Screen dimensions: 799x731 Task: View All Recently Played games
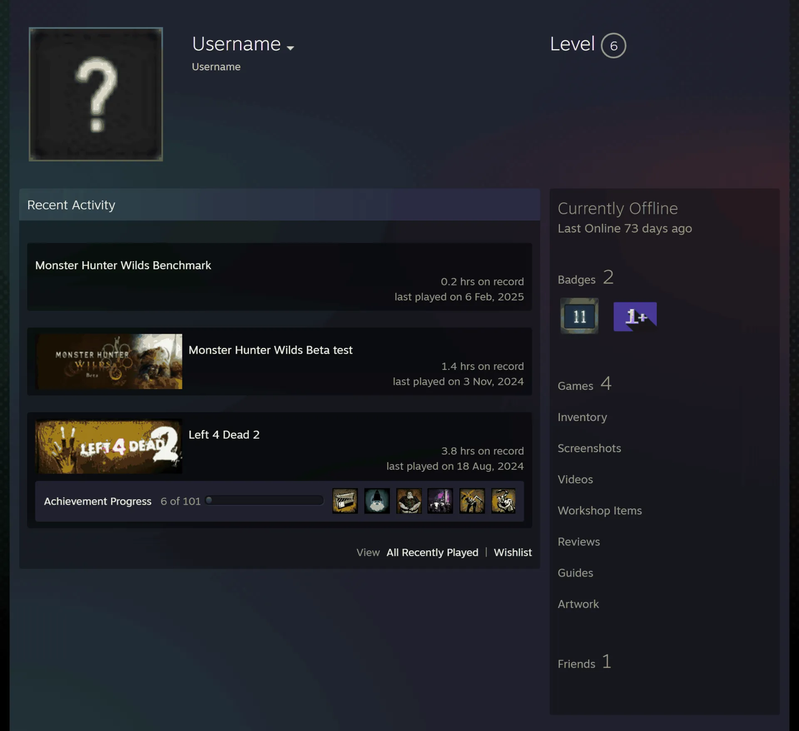[432, 553]
